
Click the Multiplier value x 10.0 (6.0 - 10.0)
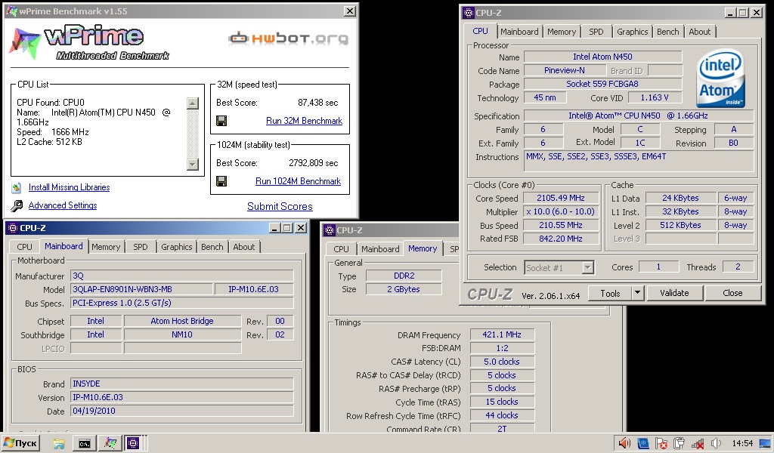pyautogui.click(x=561, y=212)
